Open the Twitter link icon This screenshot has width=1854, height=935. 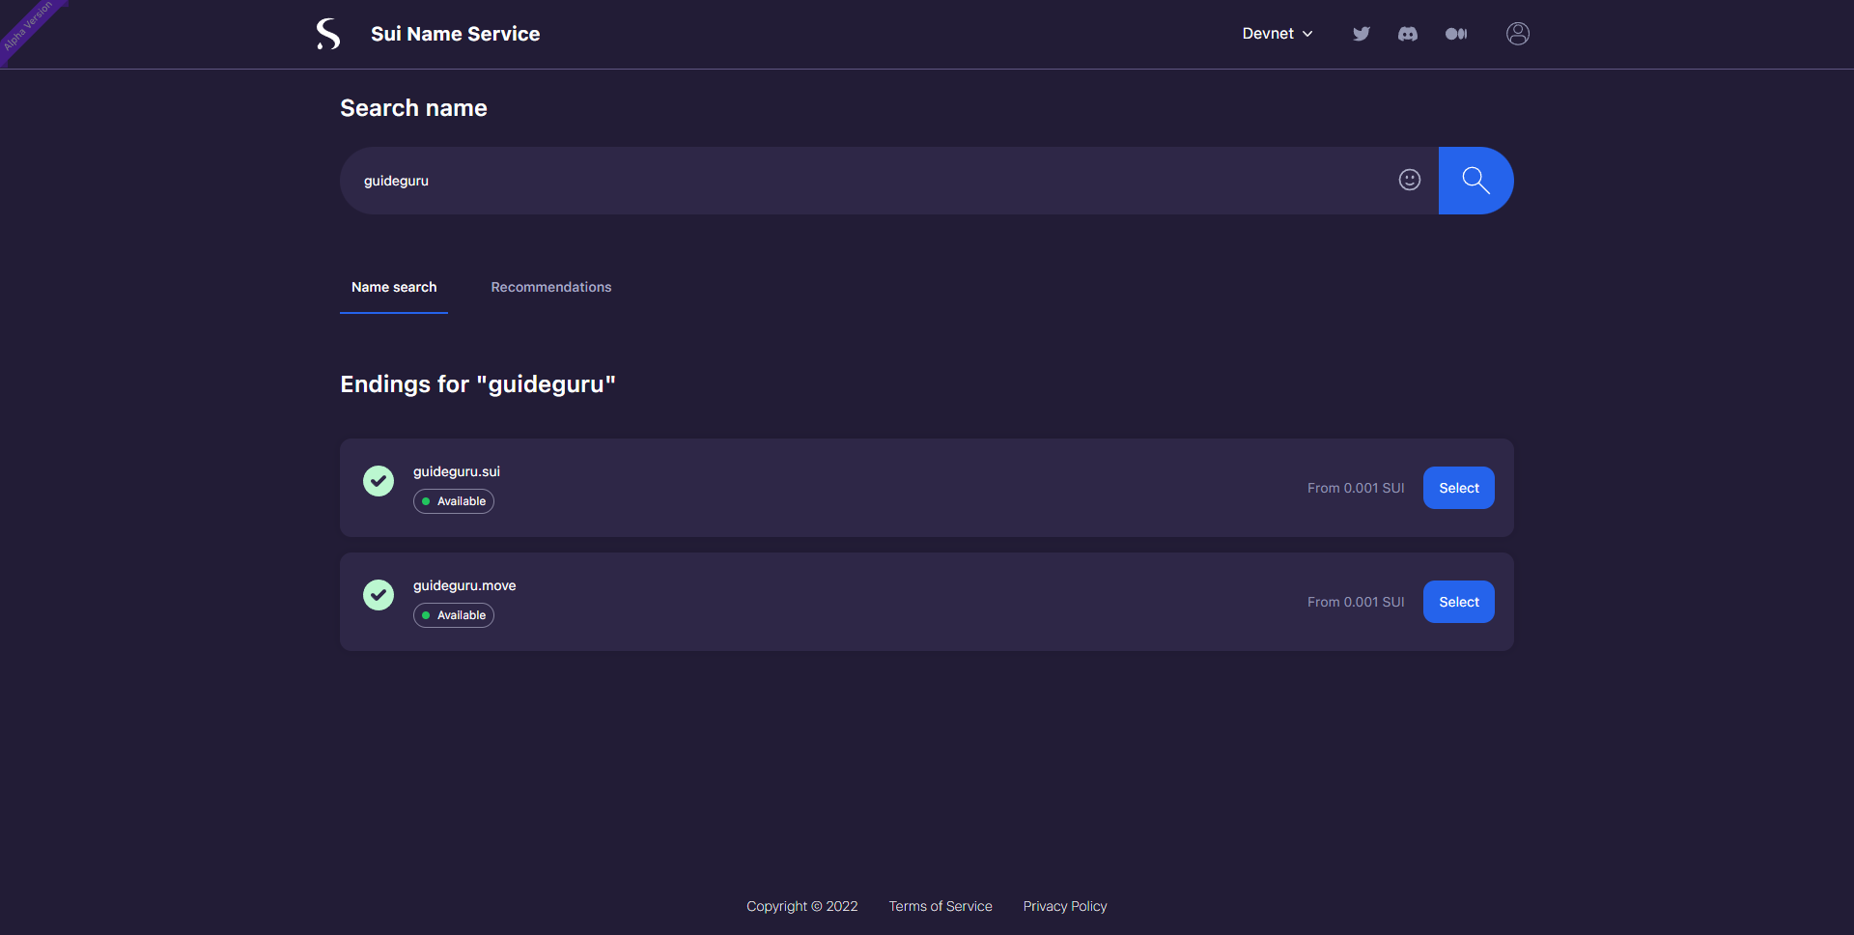[x=1362, y=34]
